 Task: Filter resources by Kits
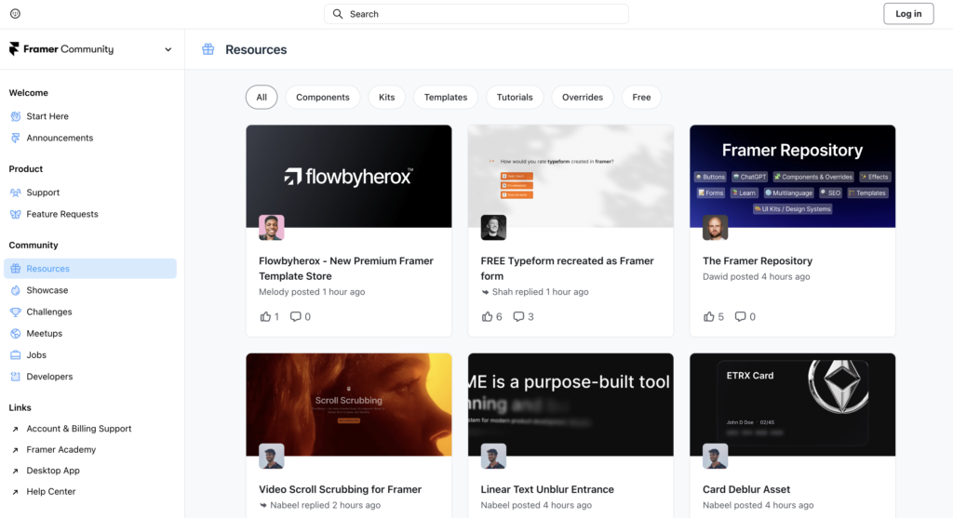click(x=386, y=97)
